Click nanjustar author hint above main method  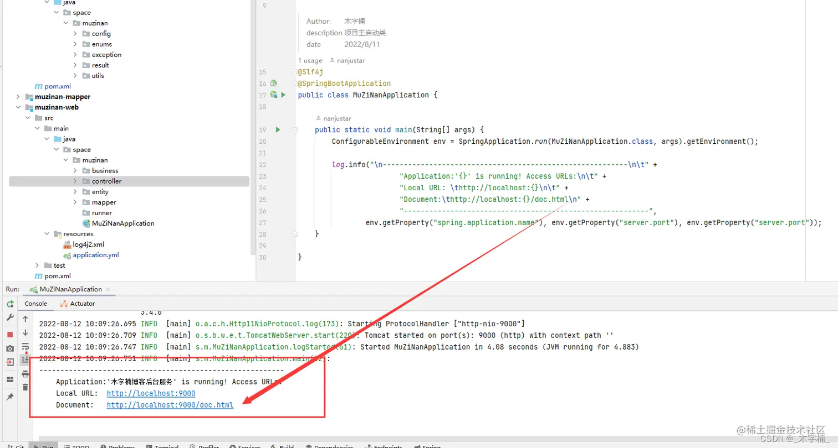333,118
